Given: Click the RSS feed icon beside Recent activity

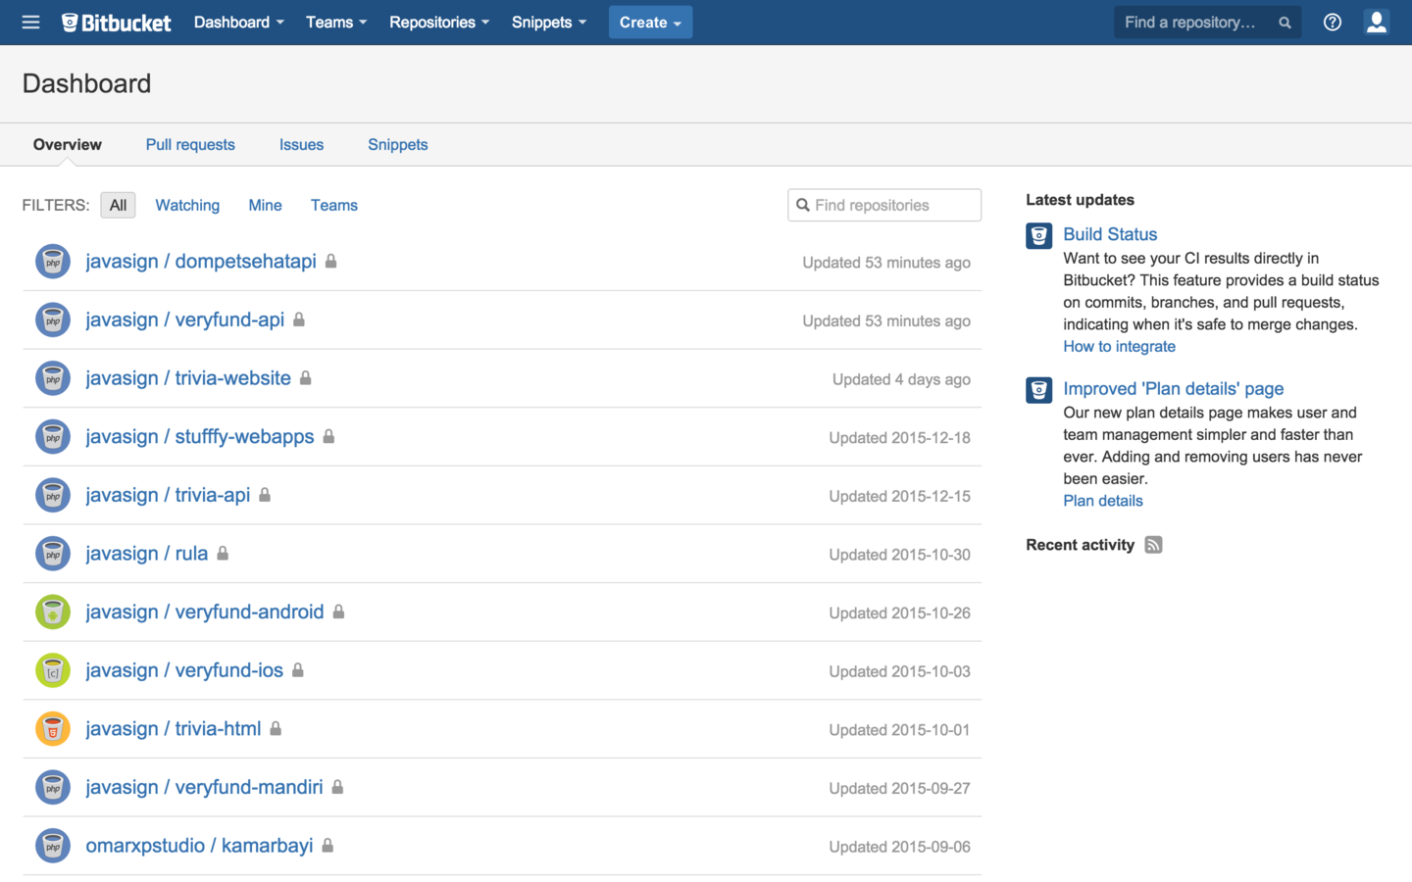Looking at the screenshot, I should 1153,545.
